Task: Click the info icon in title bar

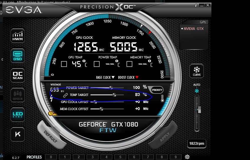Action: click(x=196, y=5)
